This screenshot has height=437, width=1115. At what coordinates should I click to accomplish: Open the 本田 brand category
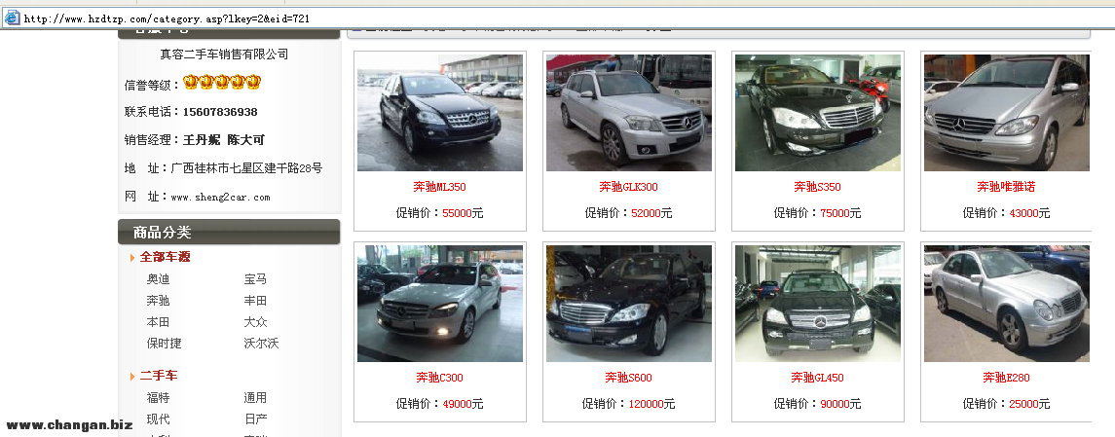pyautogui.click(x=159, y=322)
